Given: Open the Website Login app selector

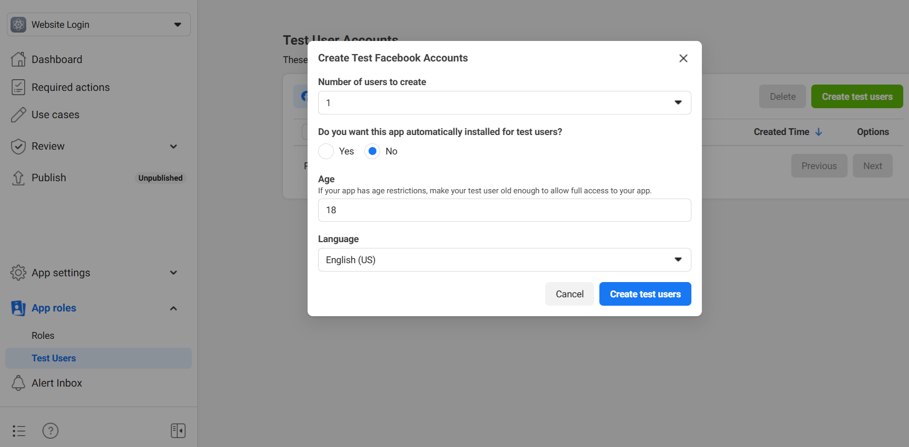Looking at the screenshot, I should click(x=99, y=25).
